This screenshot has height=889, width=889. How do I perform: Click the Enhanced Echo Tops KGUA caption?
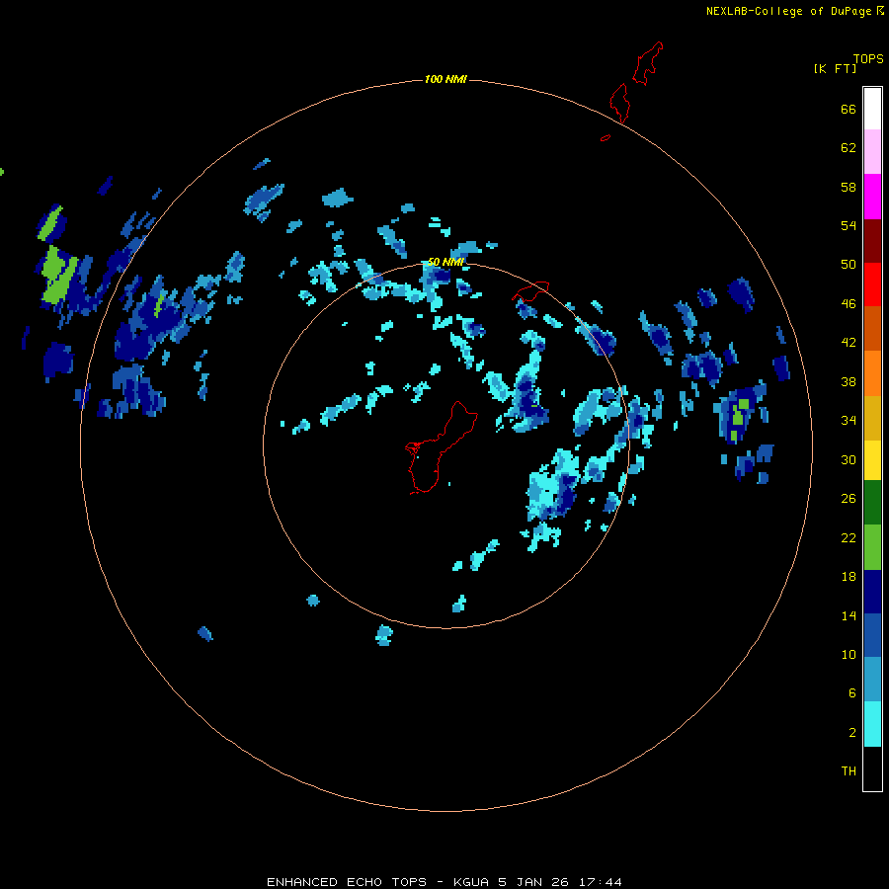pyautogui.click(x=444, y=882)
